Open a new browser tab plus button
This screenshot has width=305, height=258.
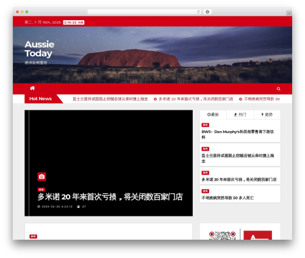[x=289, y=13]
